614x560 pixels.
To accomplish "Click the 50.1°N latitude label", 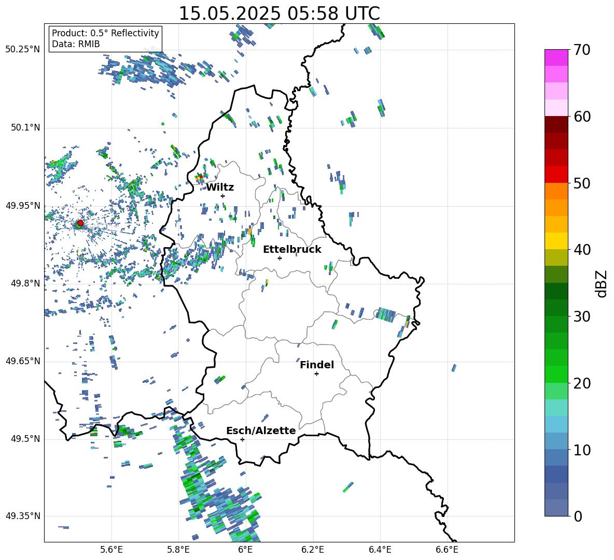I will tap(26, 127).
